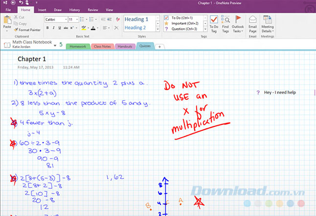Expand the Tags gallery more arrow
The image size is (316, 216).
[x=205, y=29]
